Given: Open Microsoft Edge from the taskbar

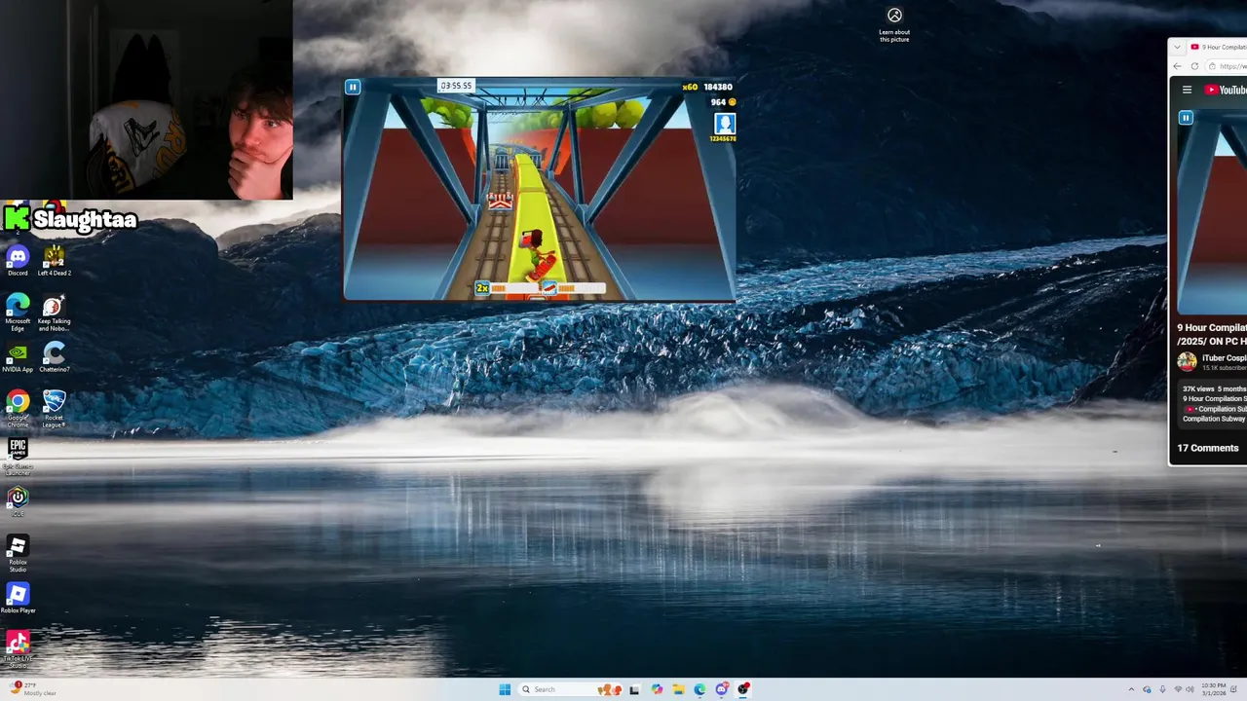Looking at the screenshot, I should coord(699,689).
